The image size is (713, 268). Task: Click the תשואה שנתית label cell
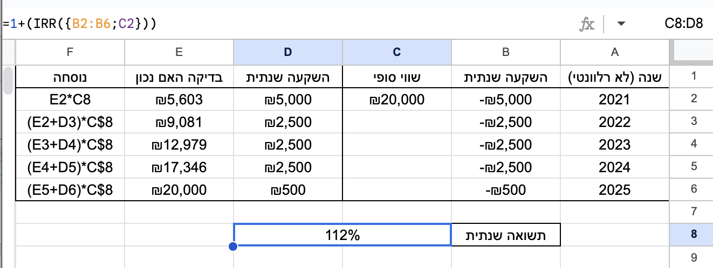(506, 235)
